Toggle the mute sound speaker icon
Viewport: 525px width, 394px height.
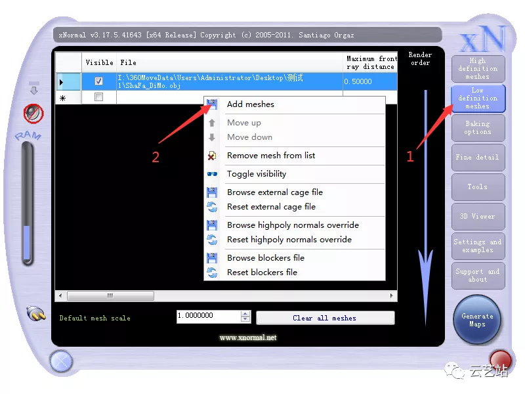[x=33, y=113]
